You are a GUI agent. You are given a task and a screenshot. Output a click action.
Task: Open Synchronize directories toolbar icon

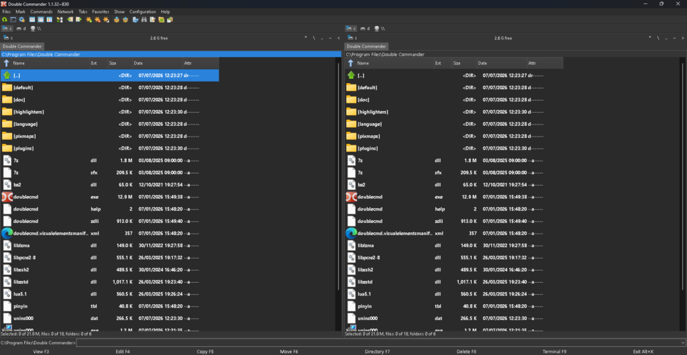point(161,19)
